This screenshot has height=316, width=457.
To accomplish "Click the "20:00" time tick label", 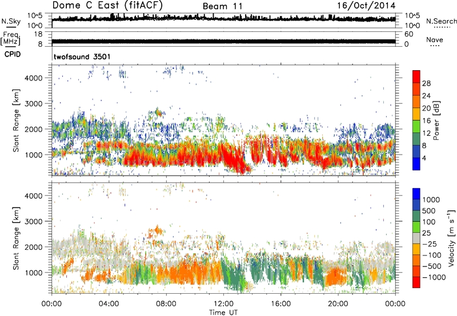I will pyautogui.click(x=338, y=304).
